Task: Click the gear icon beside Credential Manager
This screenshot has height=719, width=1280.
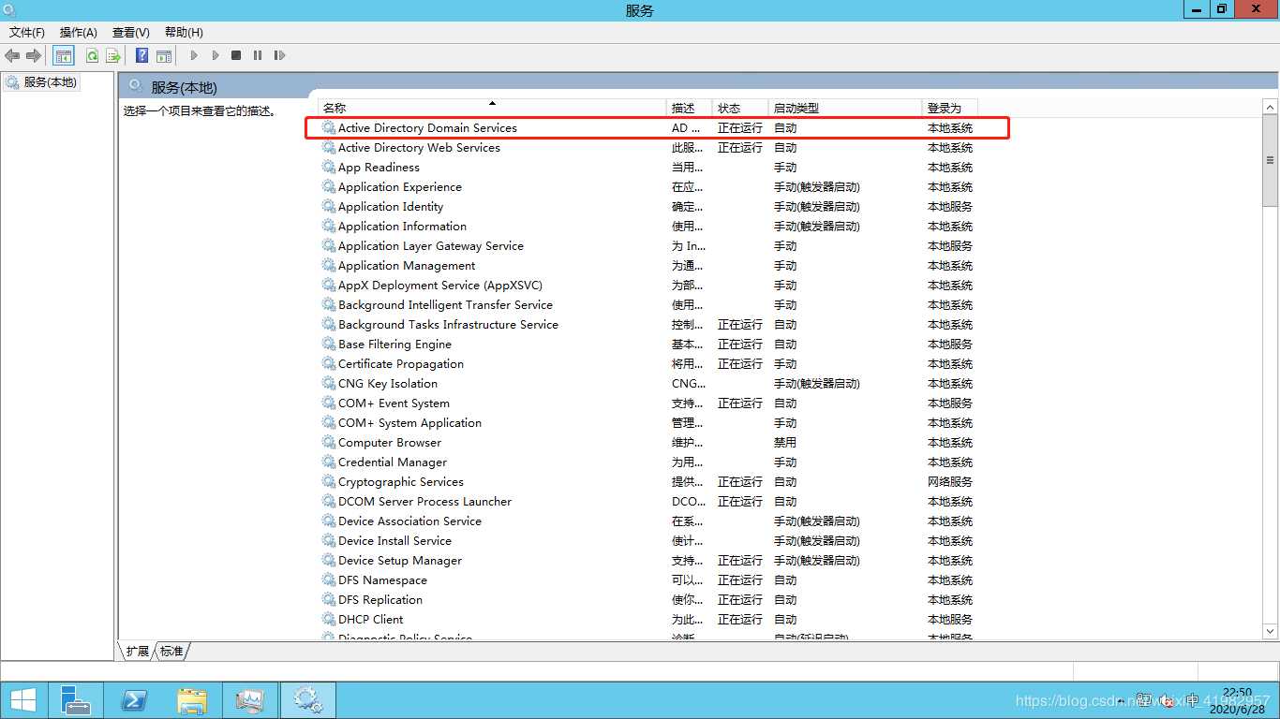Action: tap(329, 462)
